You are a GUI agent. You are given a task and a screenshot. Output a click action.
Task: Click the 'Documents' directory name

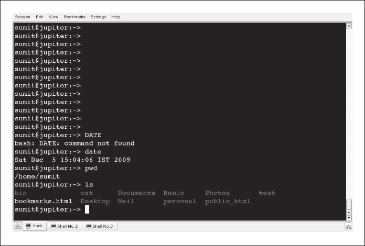click(136, 193)
